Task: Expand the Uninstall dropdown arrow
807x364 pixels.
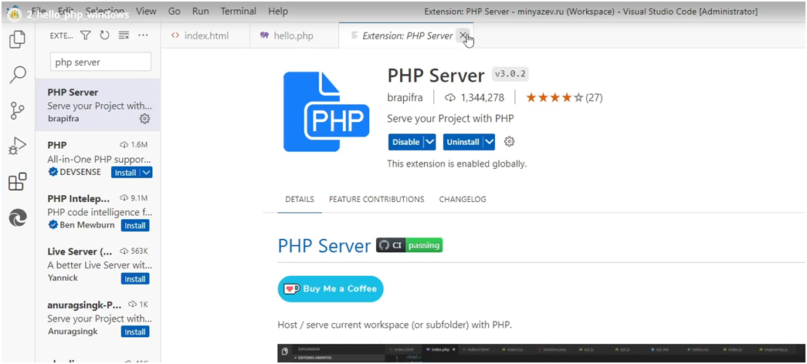Action: click(489, 142)
